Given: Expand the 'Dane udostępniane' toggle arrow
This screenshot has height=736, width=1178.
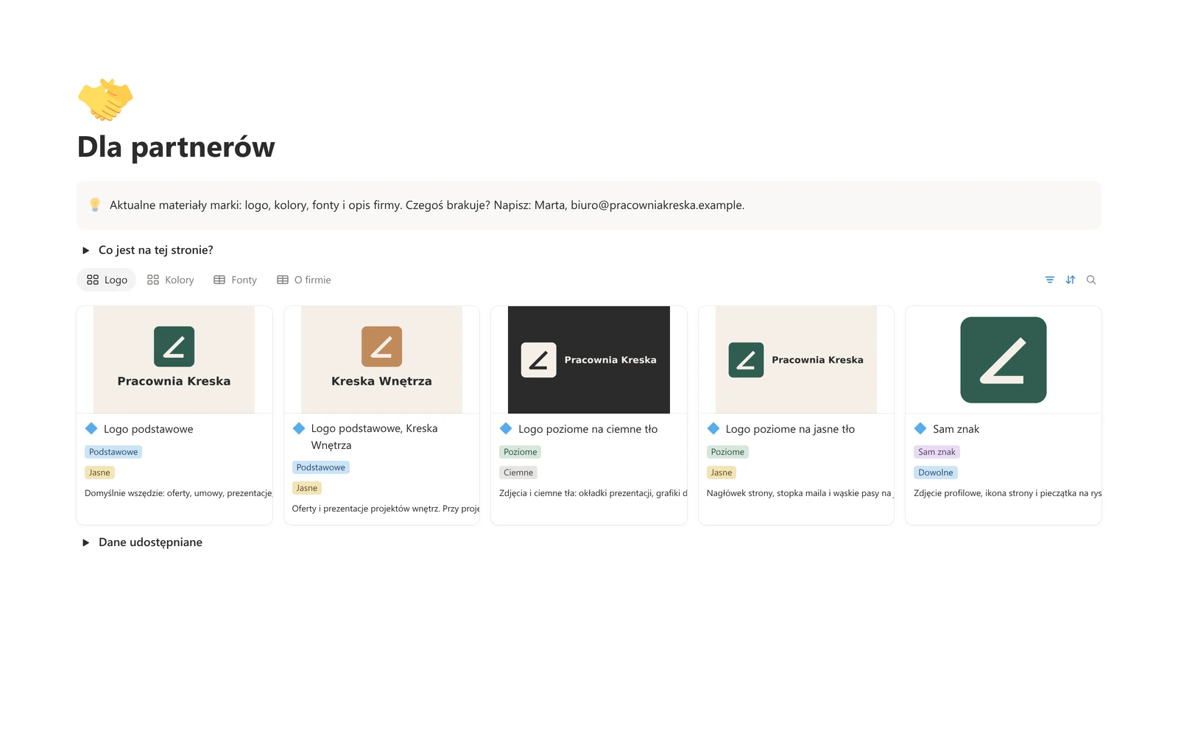Looking at the screenshot, I should [x=85, y=542].
